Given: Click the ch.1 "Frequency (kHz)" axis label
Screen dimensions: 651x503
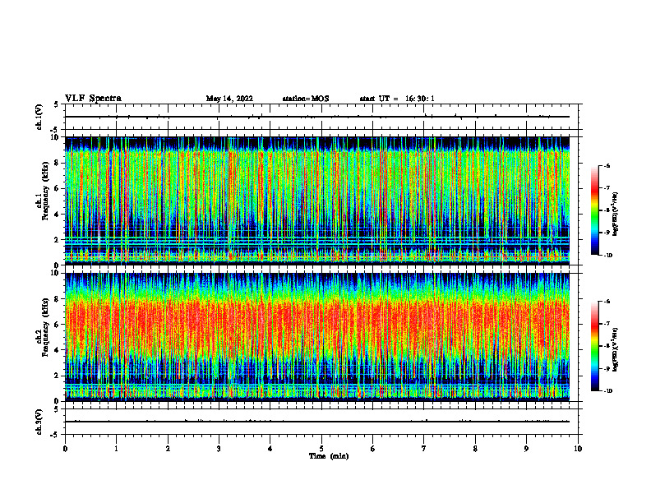Looking at the screenshot, I should pos(45,191).
